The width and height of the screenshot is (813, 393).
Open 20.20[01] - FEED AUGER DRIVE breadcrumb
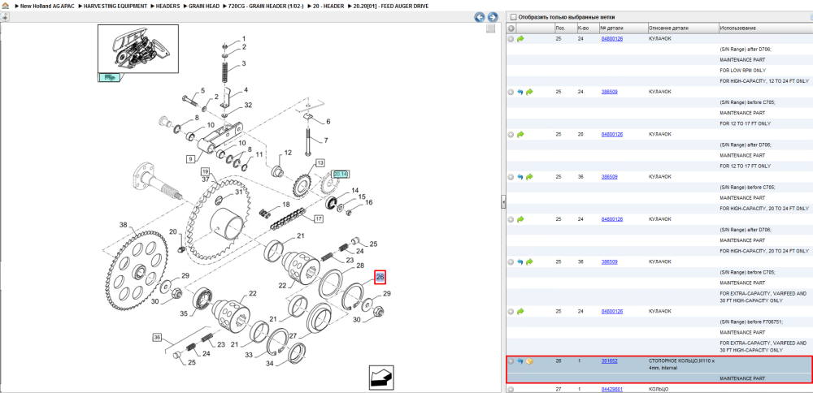click(x=391, y=6)
